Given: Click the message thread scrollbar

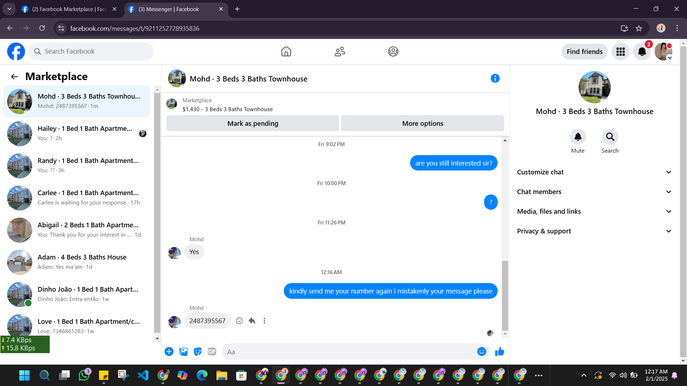Looking at the screenshot, I should click(x=505, y=296).
